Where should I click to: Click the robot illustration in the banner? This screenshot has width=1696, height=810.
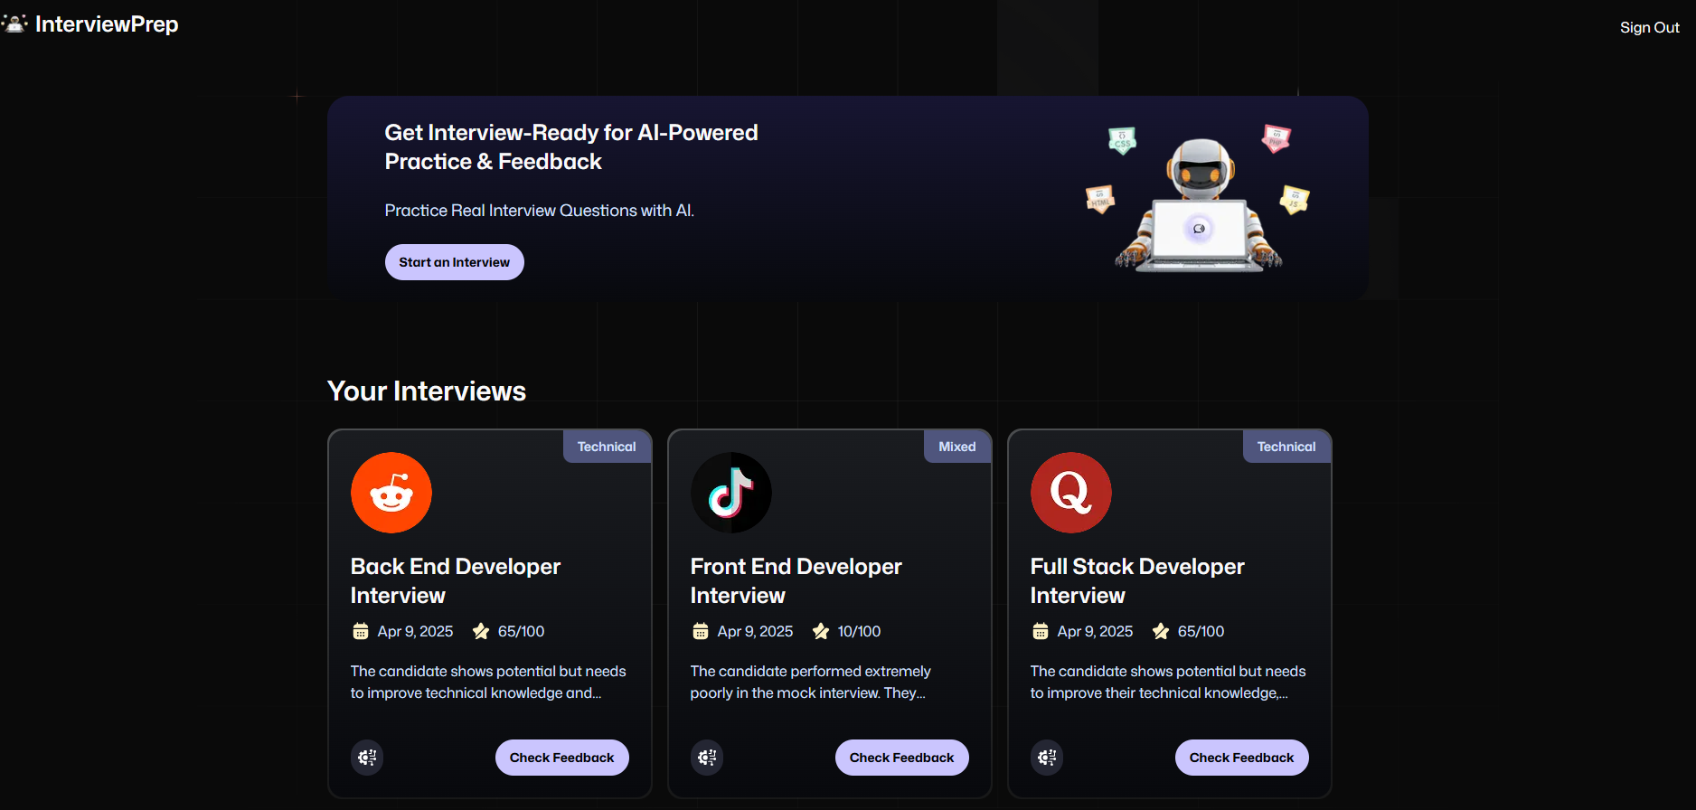coord(1199,205)
